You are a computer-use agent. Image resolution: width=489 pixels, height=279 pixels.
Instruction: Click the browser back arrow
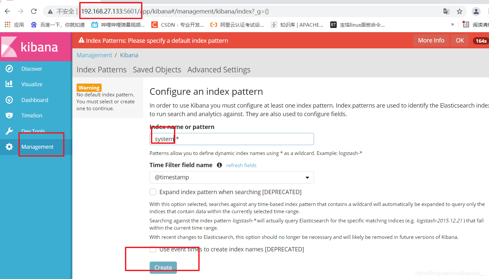click(8, 12)
